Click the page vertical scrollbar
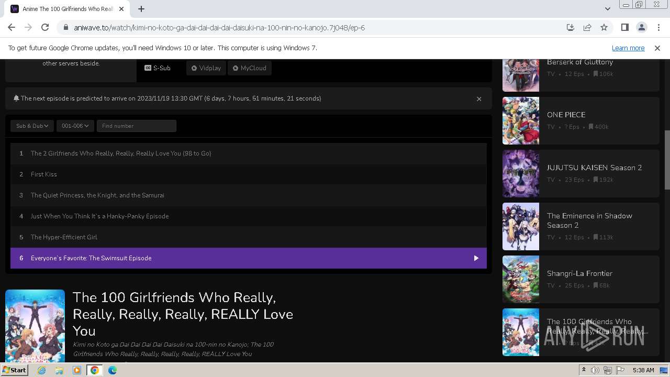The width and height of the screenshot is (670, 377). coord(667,160)
